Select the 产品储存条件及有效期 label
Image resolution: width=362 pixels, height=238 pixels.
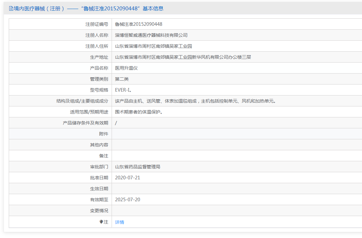coord(85,123)
